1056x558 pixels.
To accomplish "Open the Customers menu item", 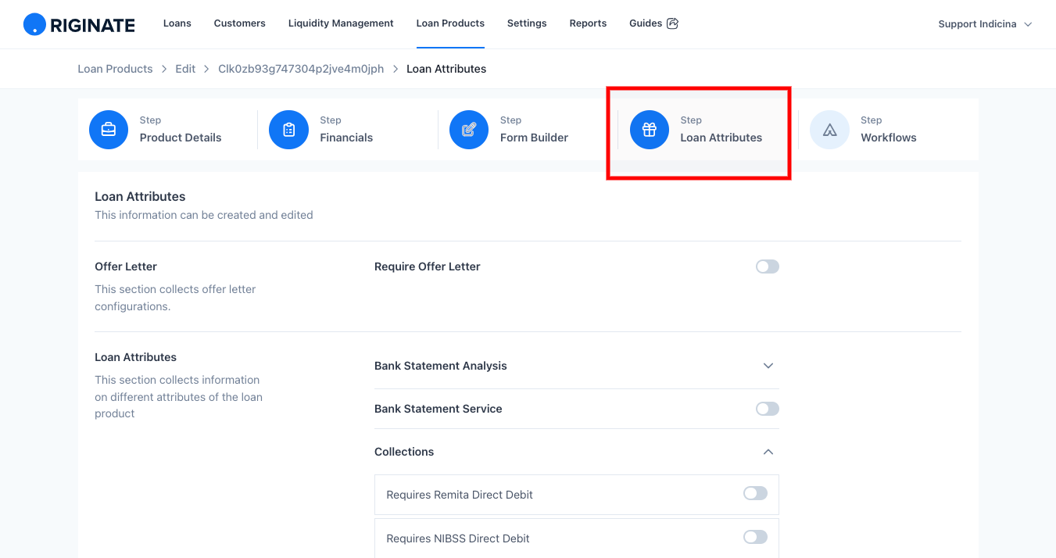I will pos(240,23).
